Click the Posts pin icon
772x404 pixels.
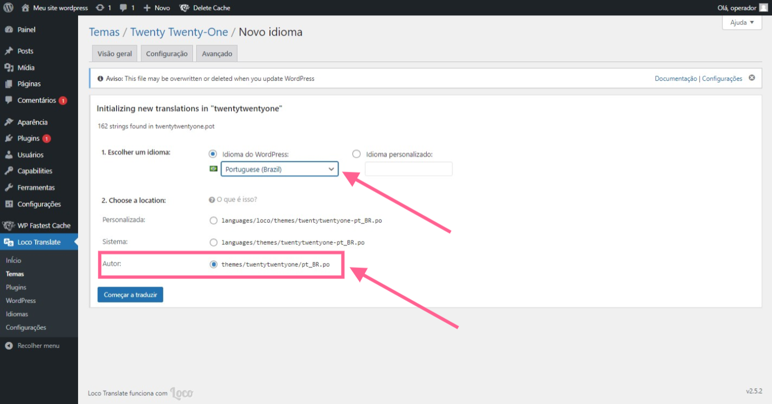[x=9, y=51]
